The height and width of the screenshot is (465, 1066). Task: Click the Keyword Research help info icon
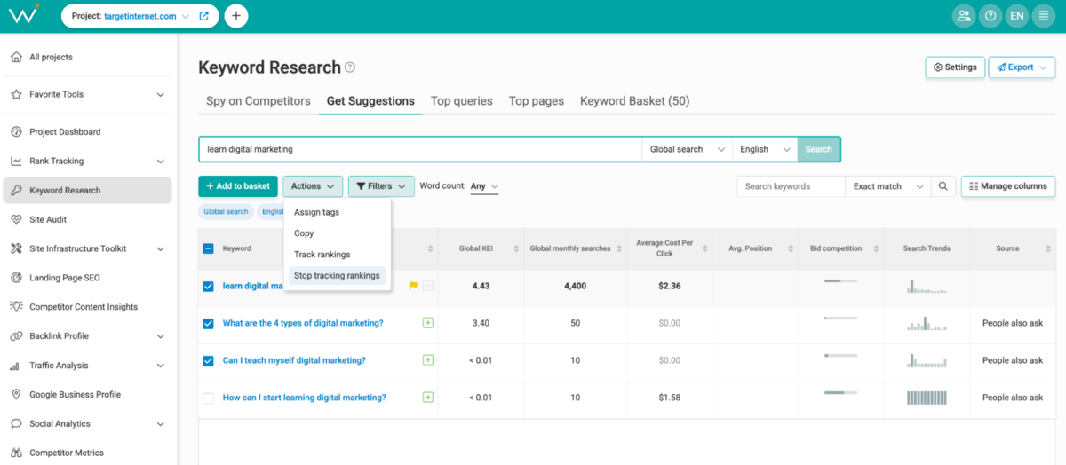click(x=350, y=67)
